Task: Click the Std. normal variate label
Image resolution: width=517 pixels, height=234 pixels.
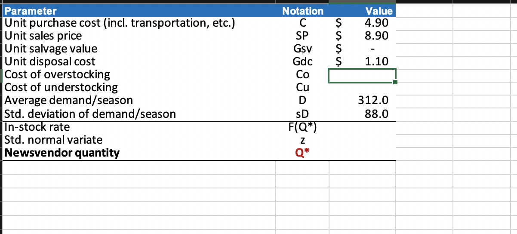Action: coord(53,140)
